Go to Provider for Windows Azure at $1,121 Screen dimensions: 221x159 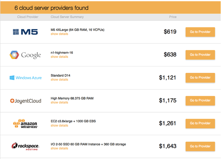pos(200,78)
